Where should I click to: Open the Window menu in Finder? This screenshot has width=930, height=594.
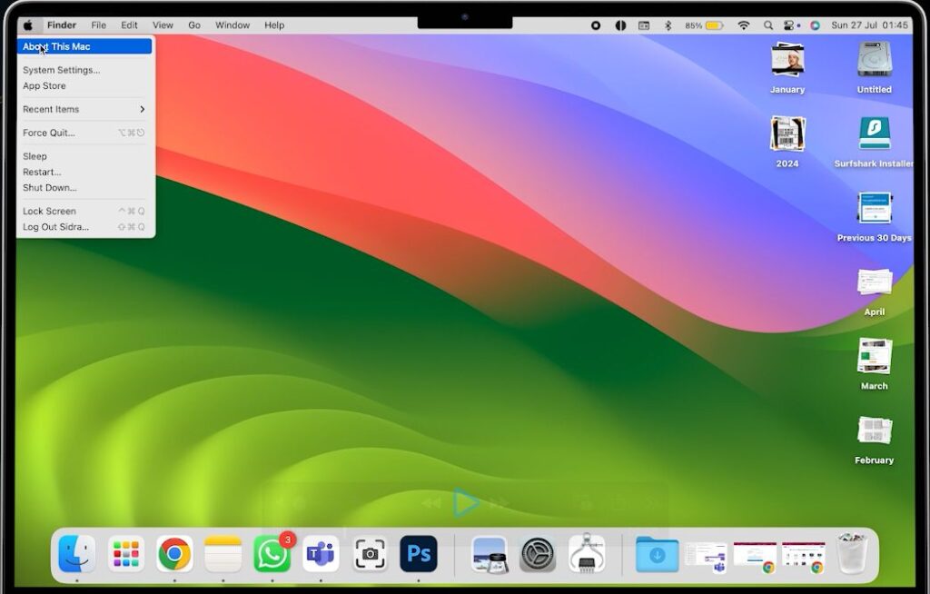coord(232,25)
